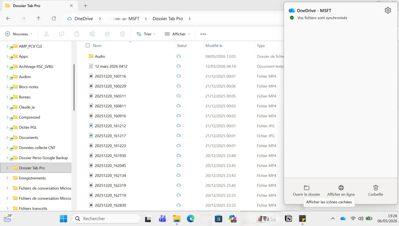
Task: Open the Afficher view dropdown
Action: pyautogui.click(x=177, y=34)
